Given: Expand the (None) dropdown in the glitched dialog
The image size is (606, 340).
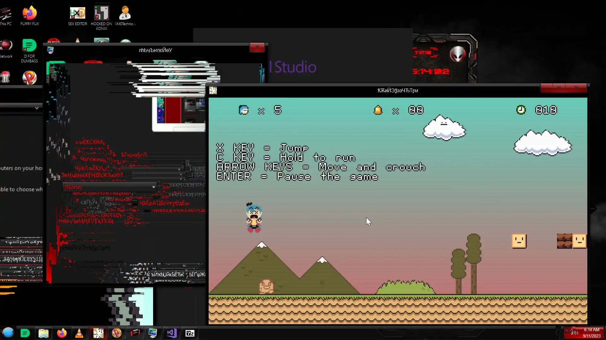Looking at the screenshot, I should tap(153, 187).
